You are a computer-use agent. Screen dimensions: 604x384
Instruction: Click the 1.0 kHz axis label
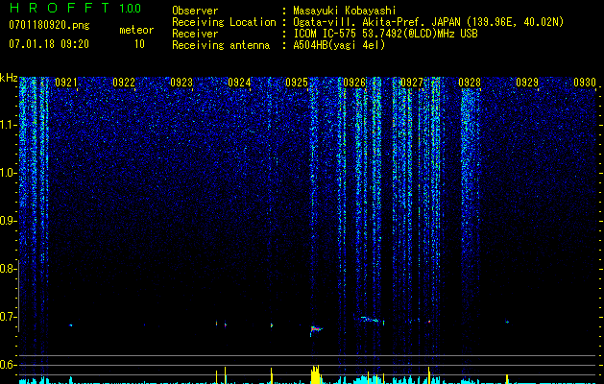point(8,173)
